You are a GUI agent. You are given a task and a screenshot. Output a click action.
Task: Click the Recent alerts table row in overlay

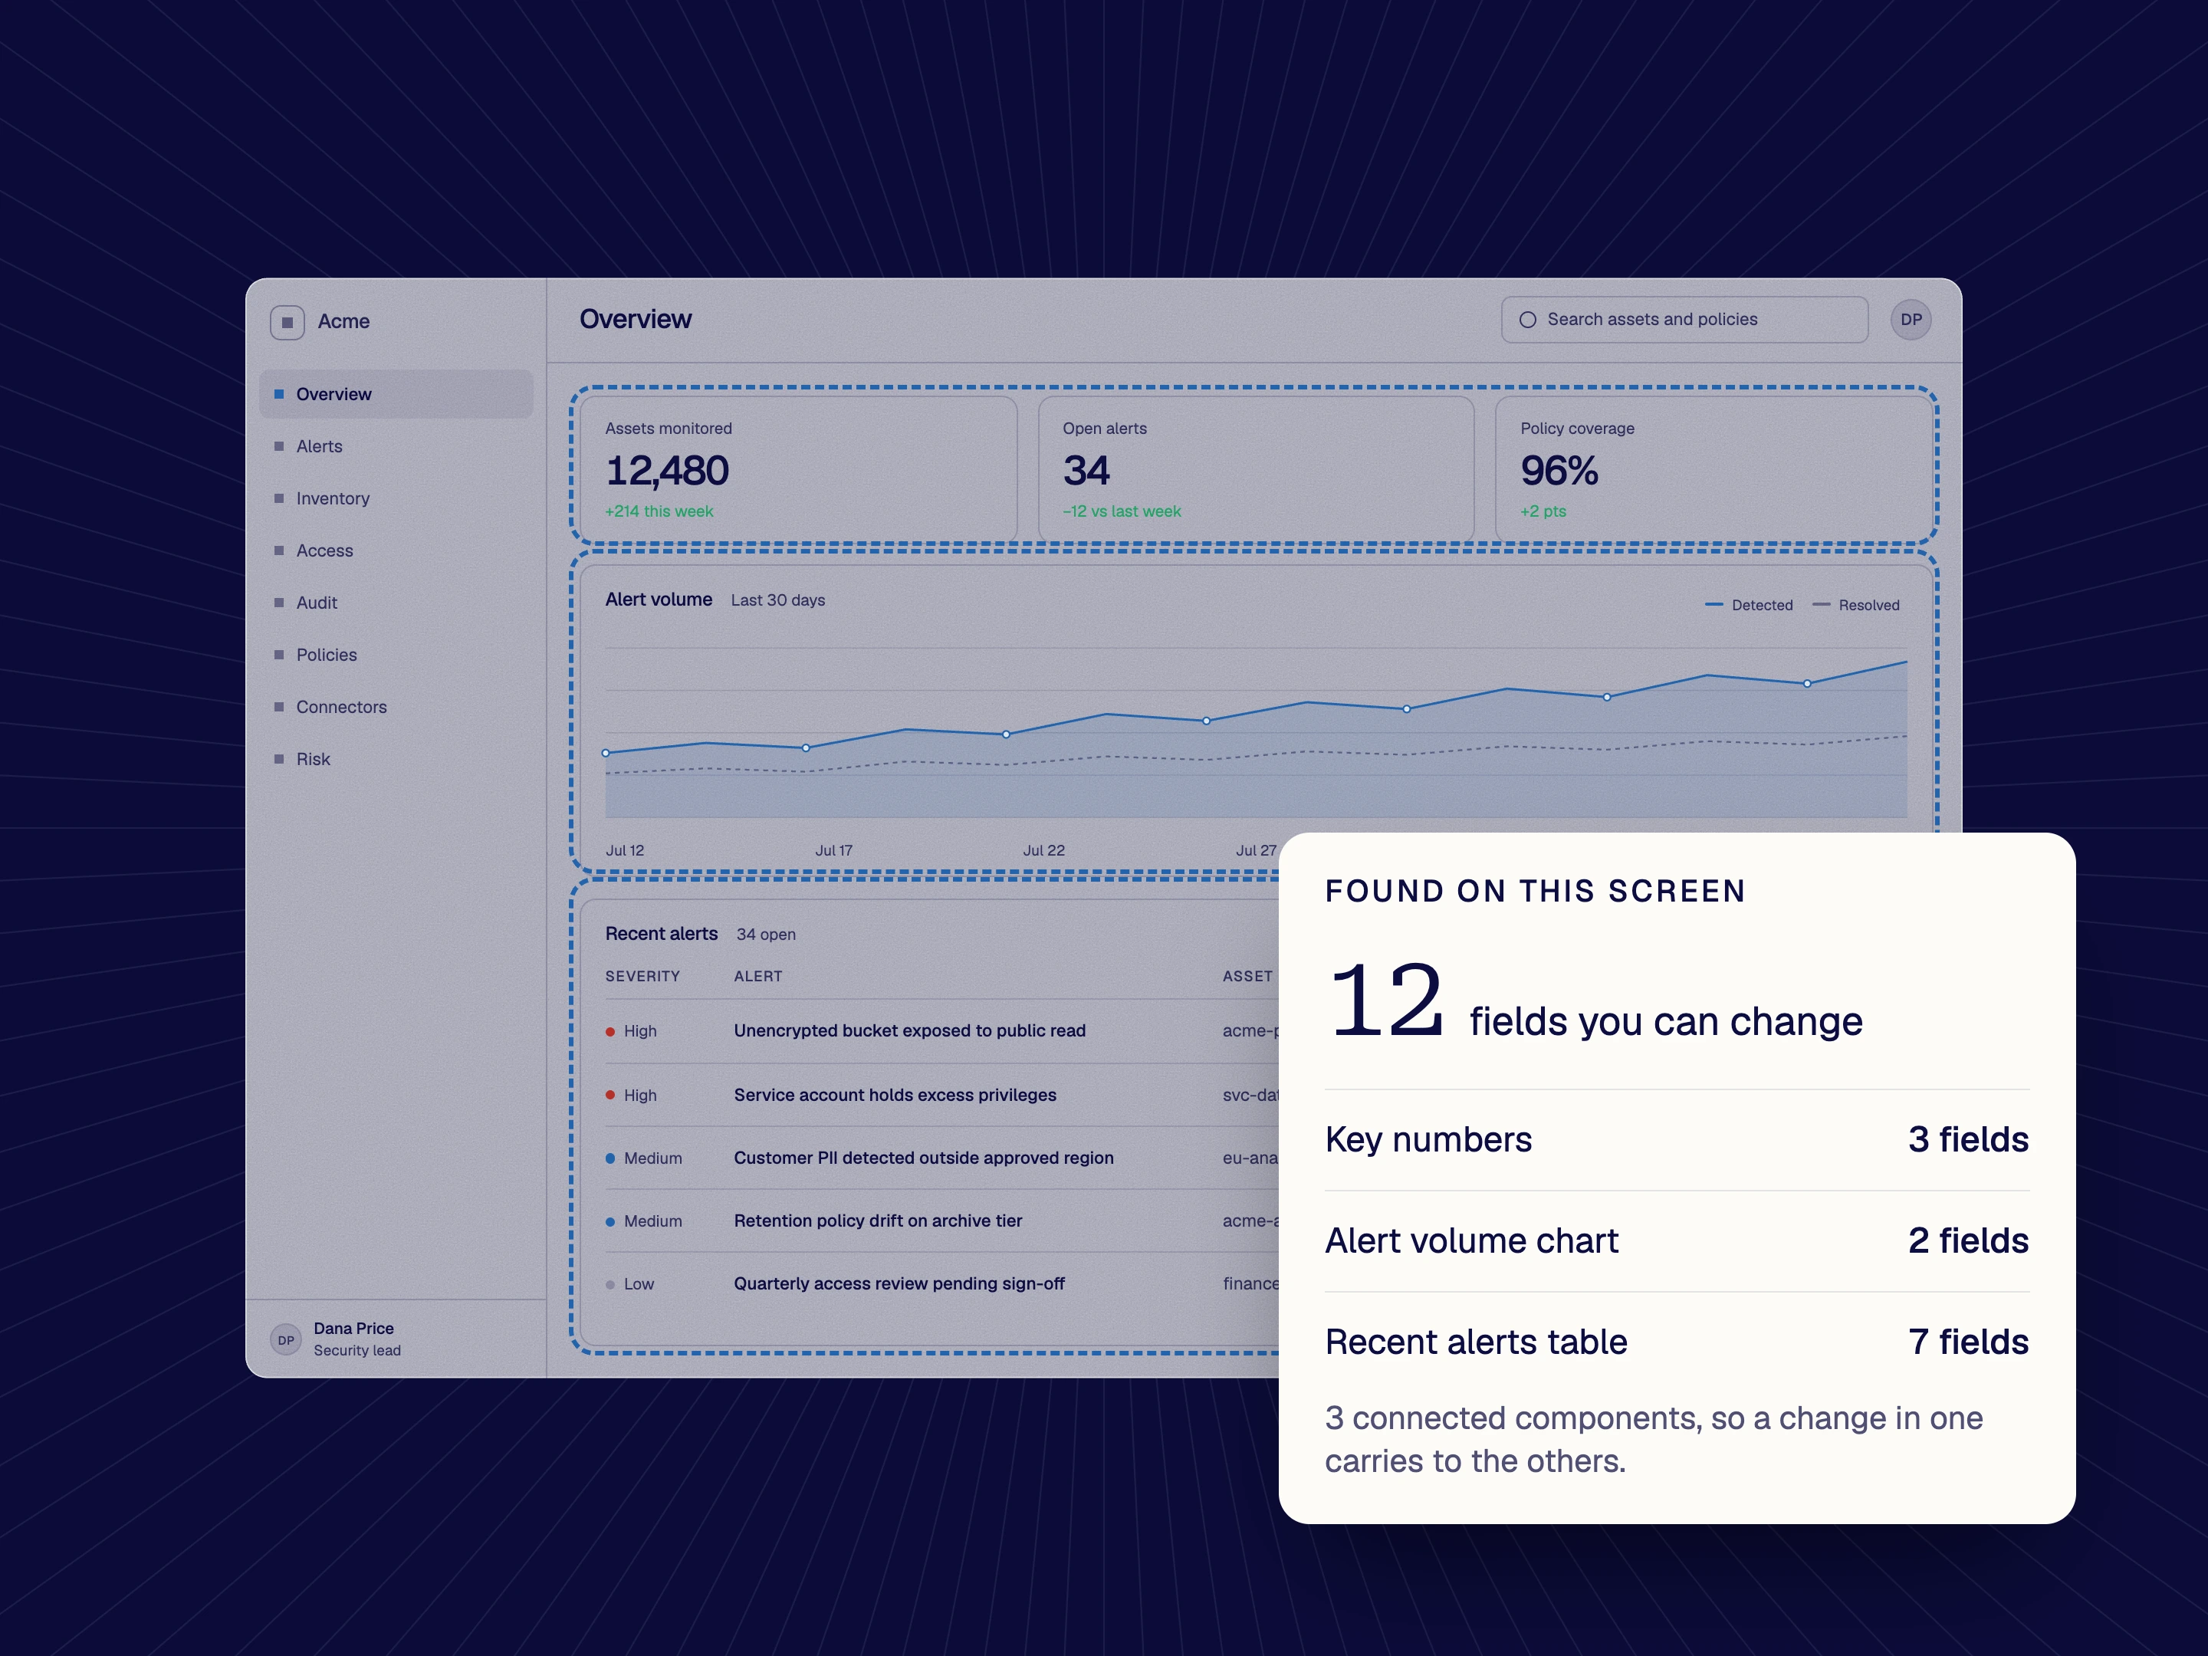[1677, 1342]
